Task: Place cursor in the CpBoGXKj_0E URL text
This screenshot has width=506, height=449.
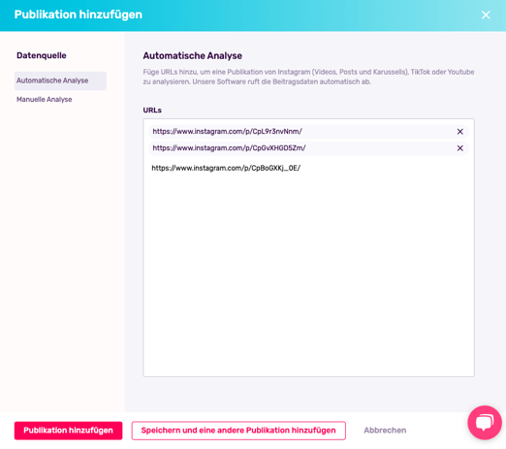Action: (226, 168)
